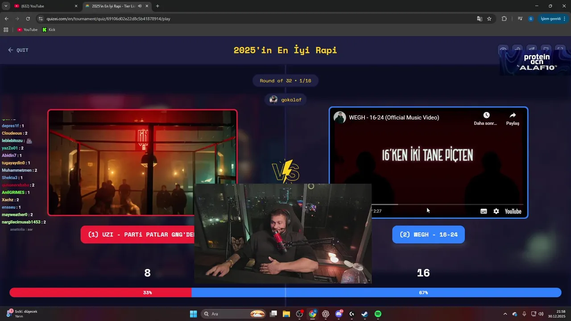571x321 pixels.
Task: Click chat entry yazZo01 : 2
Action: (x=12, y=148)
